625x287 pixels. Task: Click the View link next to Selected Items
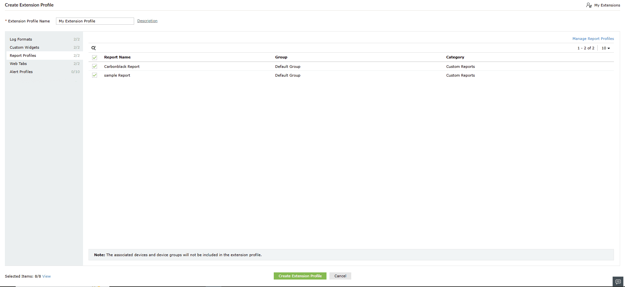point(47,276)
